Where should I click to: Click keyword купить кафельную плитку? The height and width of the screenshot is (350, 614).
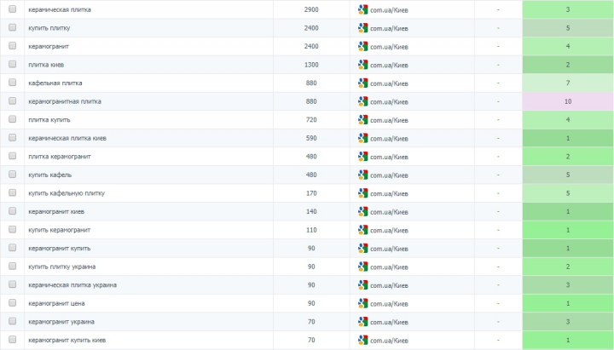[67, 193]
